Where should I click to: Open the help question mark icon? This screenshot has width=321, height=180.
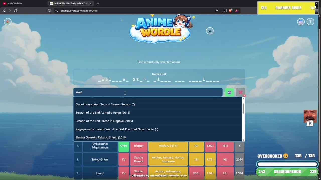coord(310,22)
